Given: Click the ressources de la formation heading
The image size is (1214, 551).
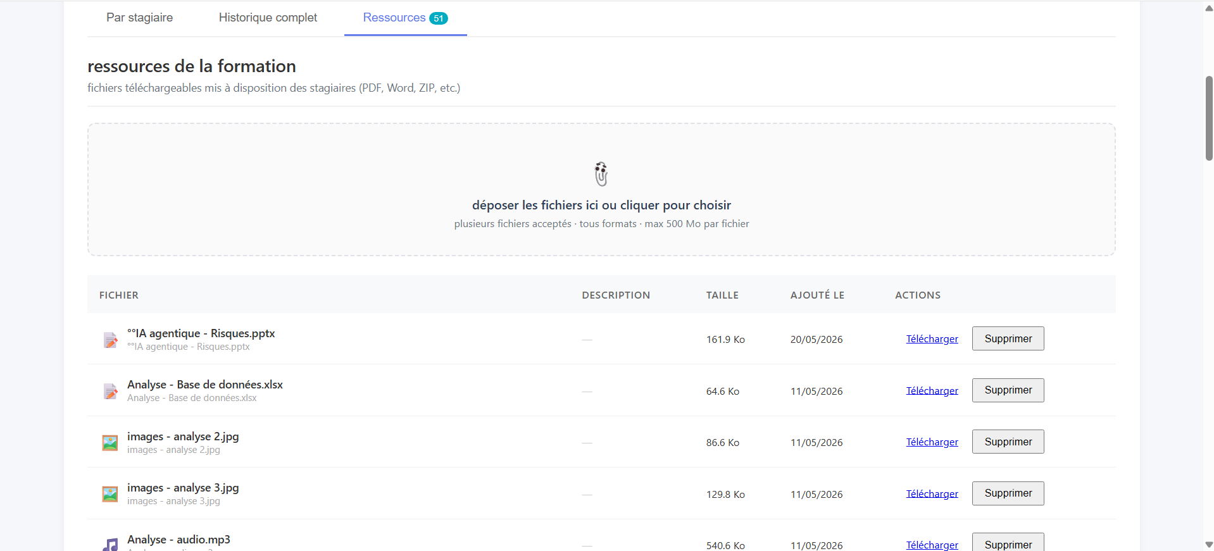Looking at the screenshot, I should coord(192,66).
